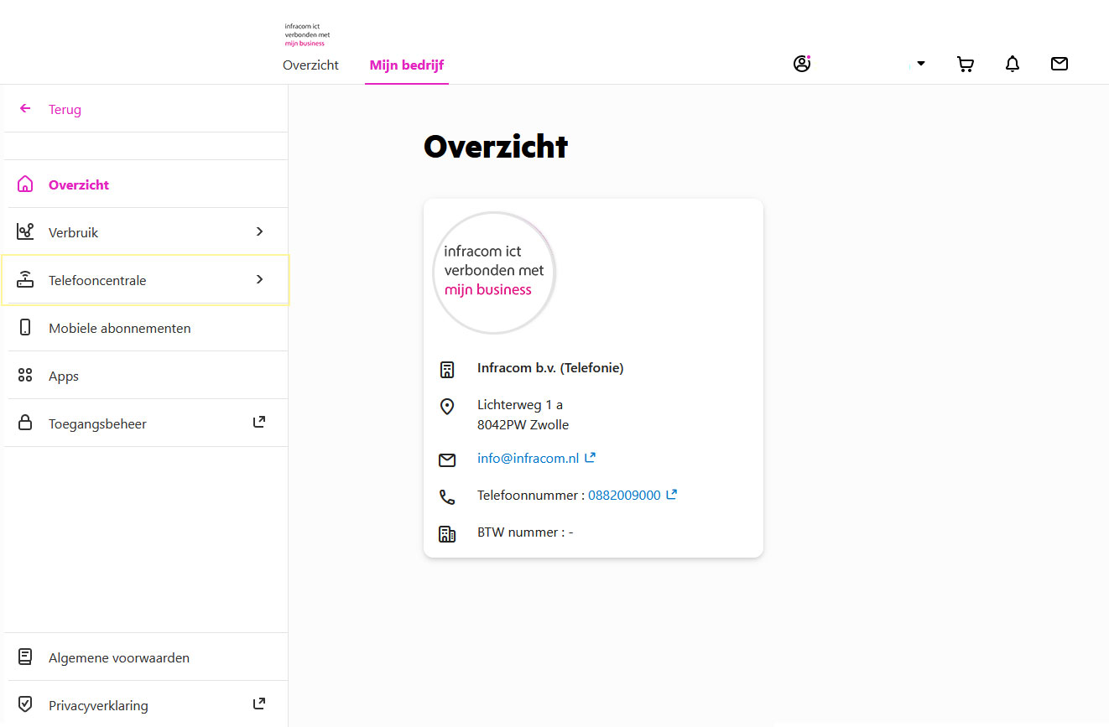Viewport: 1109px width, 727px height.
Task: Click the Apps grid icon
Action: [x=25, y=376]
